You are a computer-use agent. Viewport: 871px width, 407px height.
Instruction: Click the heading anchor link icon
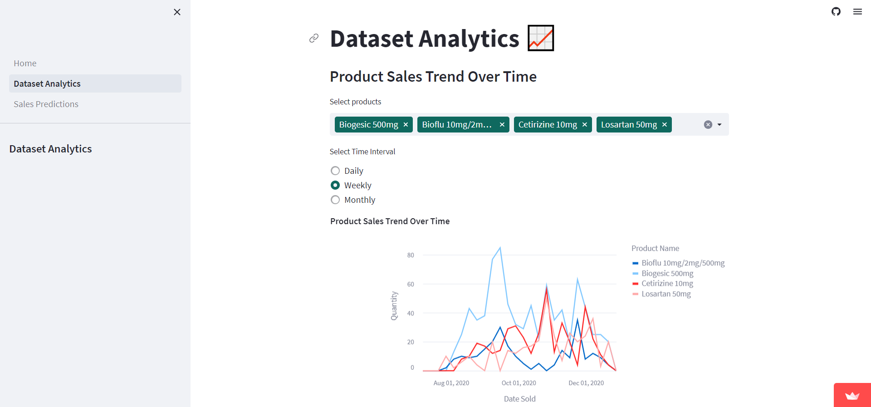click(314, 38)
